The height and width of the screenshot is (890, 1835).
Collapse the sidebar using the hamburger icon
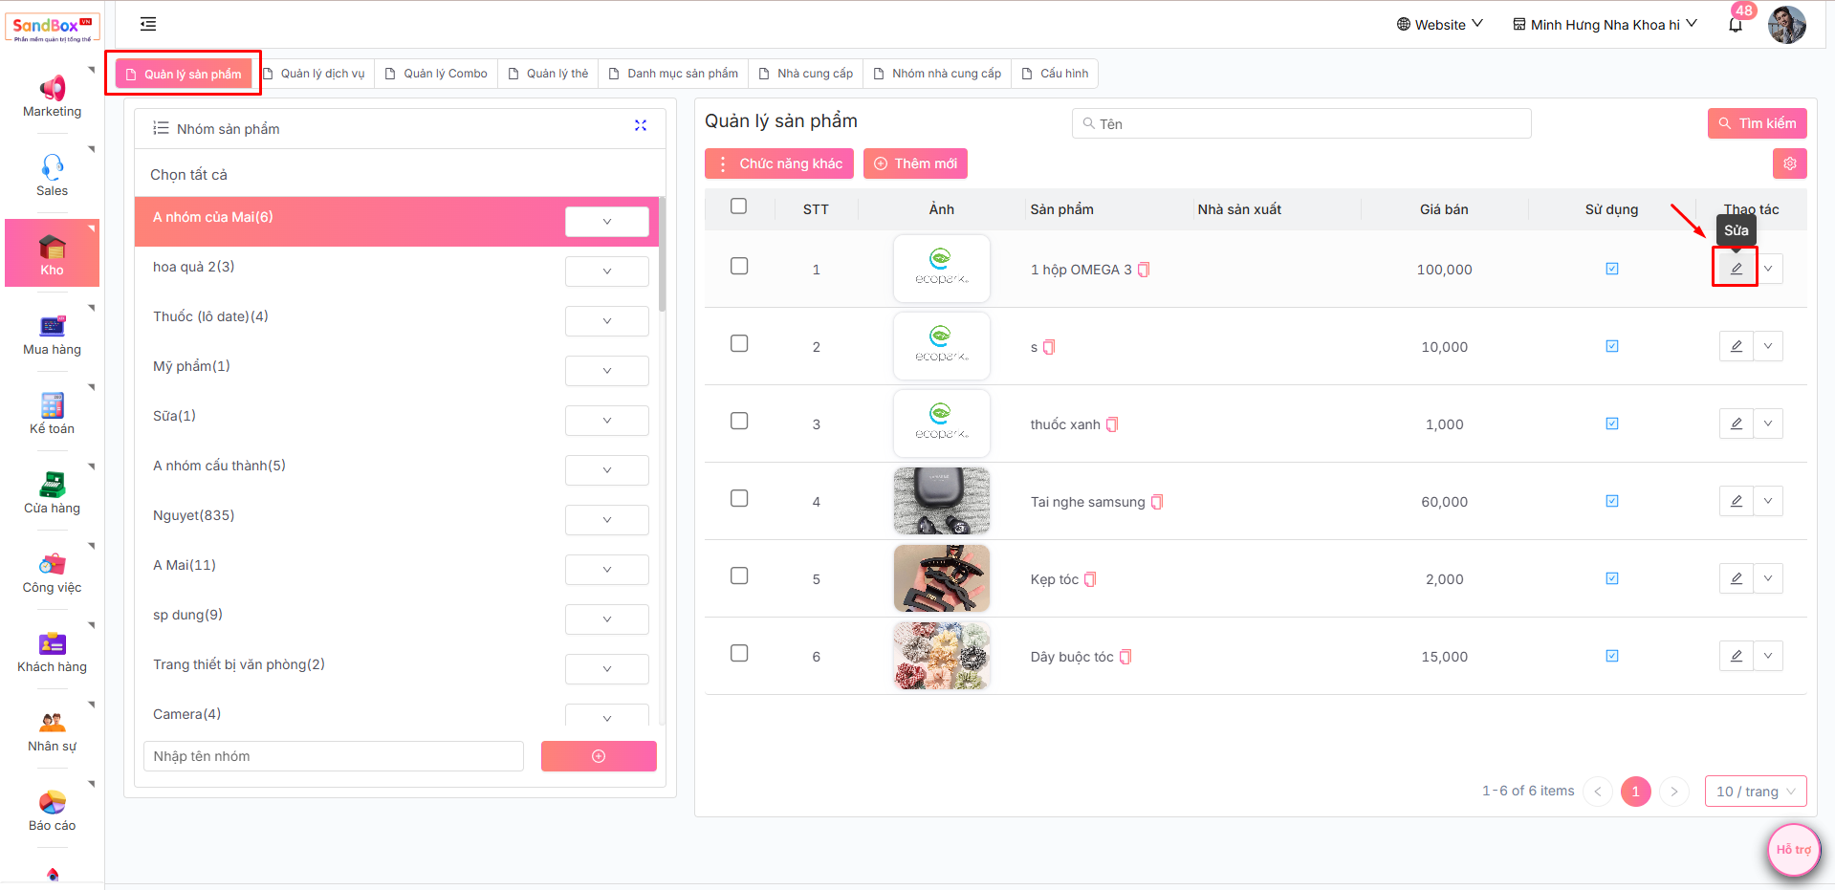point(148,24)
